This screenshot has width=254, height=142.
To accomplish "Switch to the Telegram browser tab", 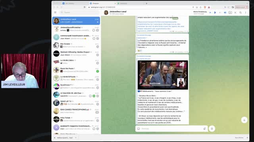I will [102, 4].
